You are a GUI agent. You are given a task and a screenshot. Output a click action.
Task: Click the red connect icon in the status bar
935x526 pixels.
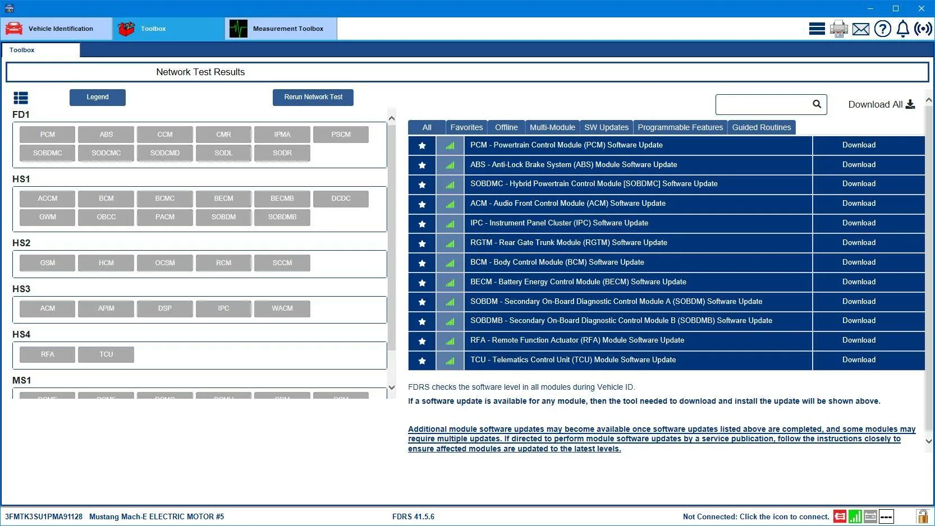[840, 516]
